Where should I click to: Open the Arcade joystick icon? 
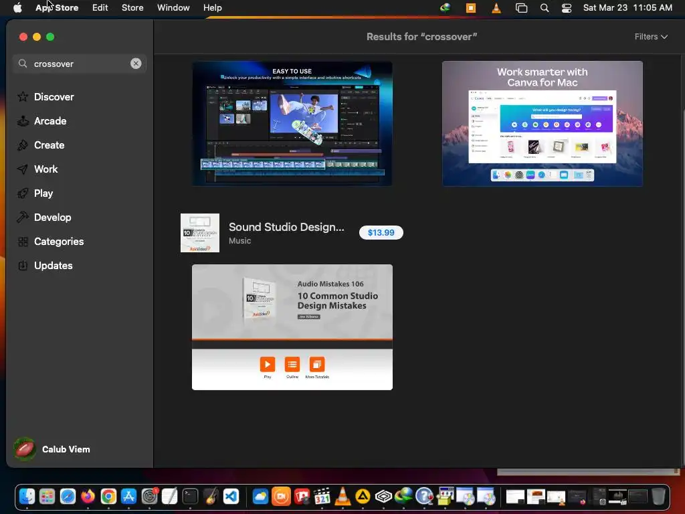coord(23,120)
